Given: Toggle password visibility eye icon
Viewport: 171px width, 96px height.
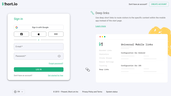Looking at the screenshot, I should pyautogui.click(x=59, y=56).
